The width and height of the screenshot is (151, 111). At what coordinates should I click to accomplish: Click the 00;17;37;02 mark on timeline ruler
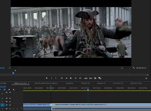(x=85, y=88)
